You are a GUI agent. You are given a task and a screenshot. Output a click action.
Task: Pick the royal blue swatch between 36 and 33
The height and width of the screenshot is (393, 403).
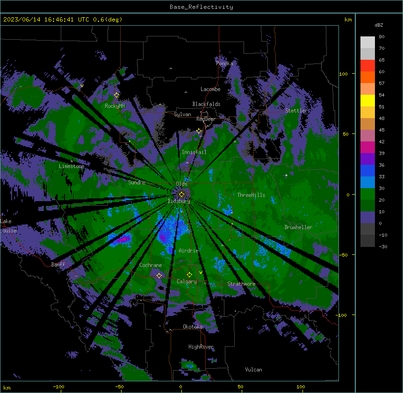tap(367, 170)
